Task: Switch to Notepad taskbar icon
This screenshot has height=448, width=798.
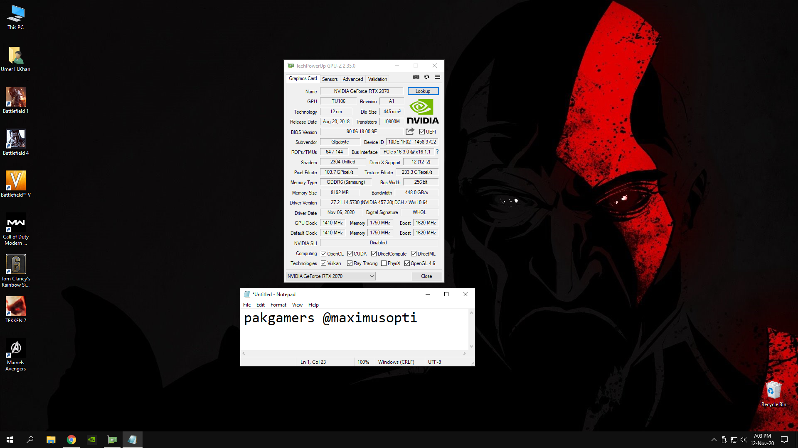Action: (132, 440)
